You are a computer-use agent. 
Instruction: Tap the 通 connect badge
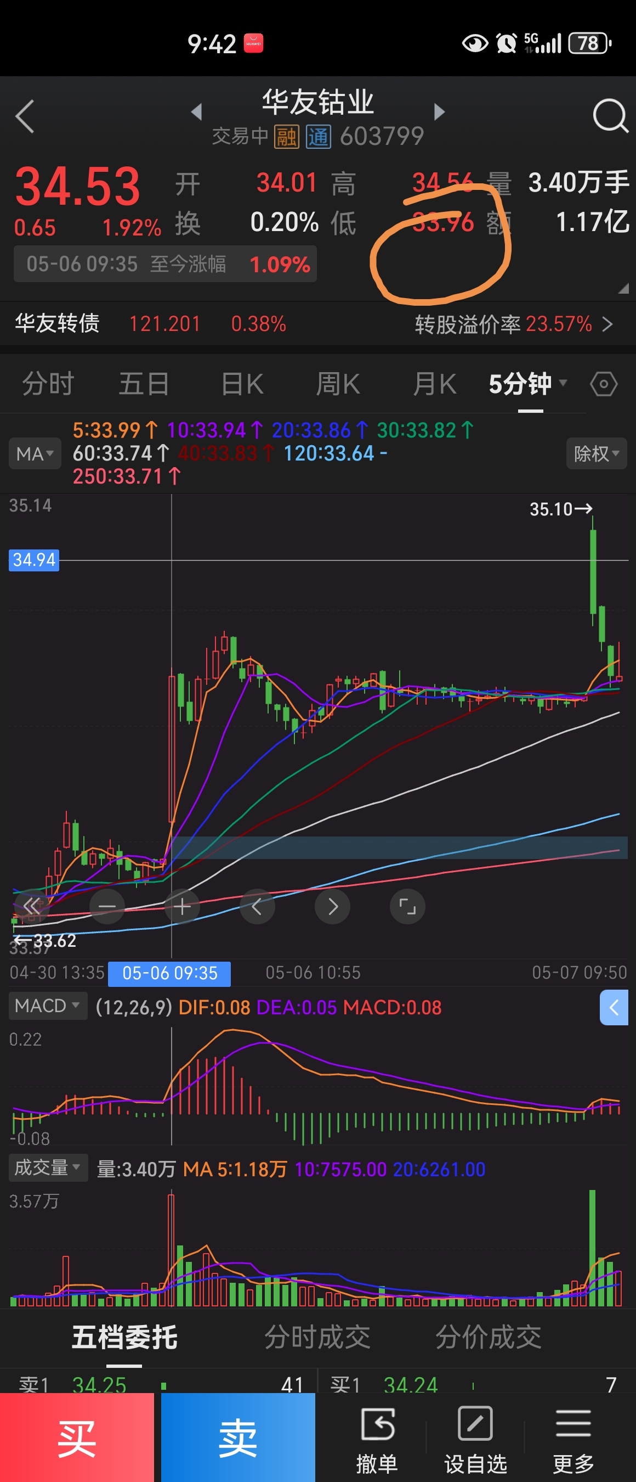pyautogui.click(x=319, y=137)
